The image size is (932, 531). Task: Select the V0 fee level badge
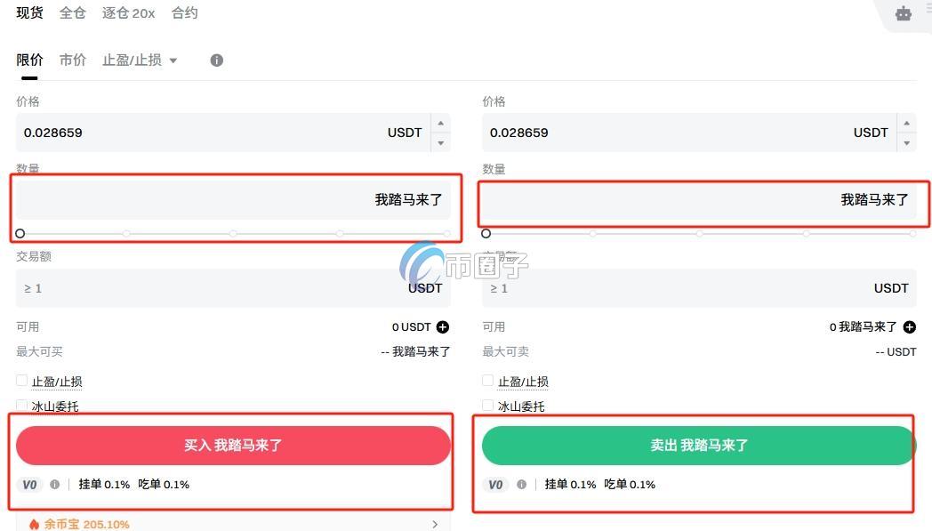click(30, 485)
